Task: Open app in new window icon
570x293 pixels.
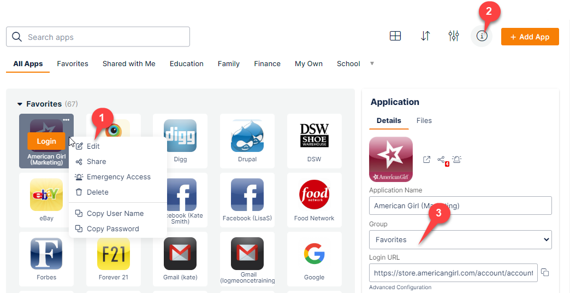Action: click(x=427, y=160)
